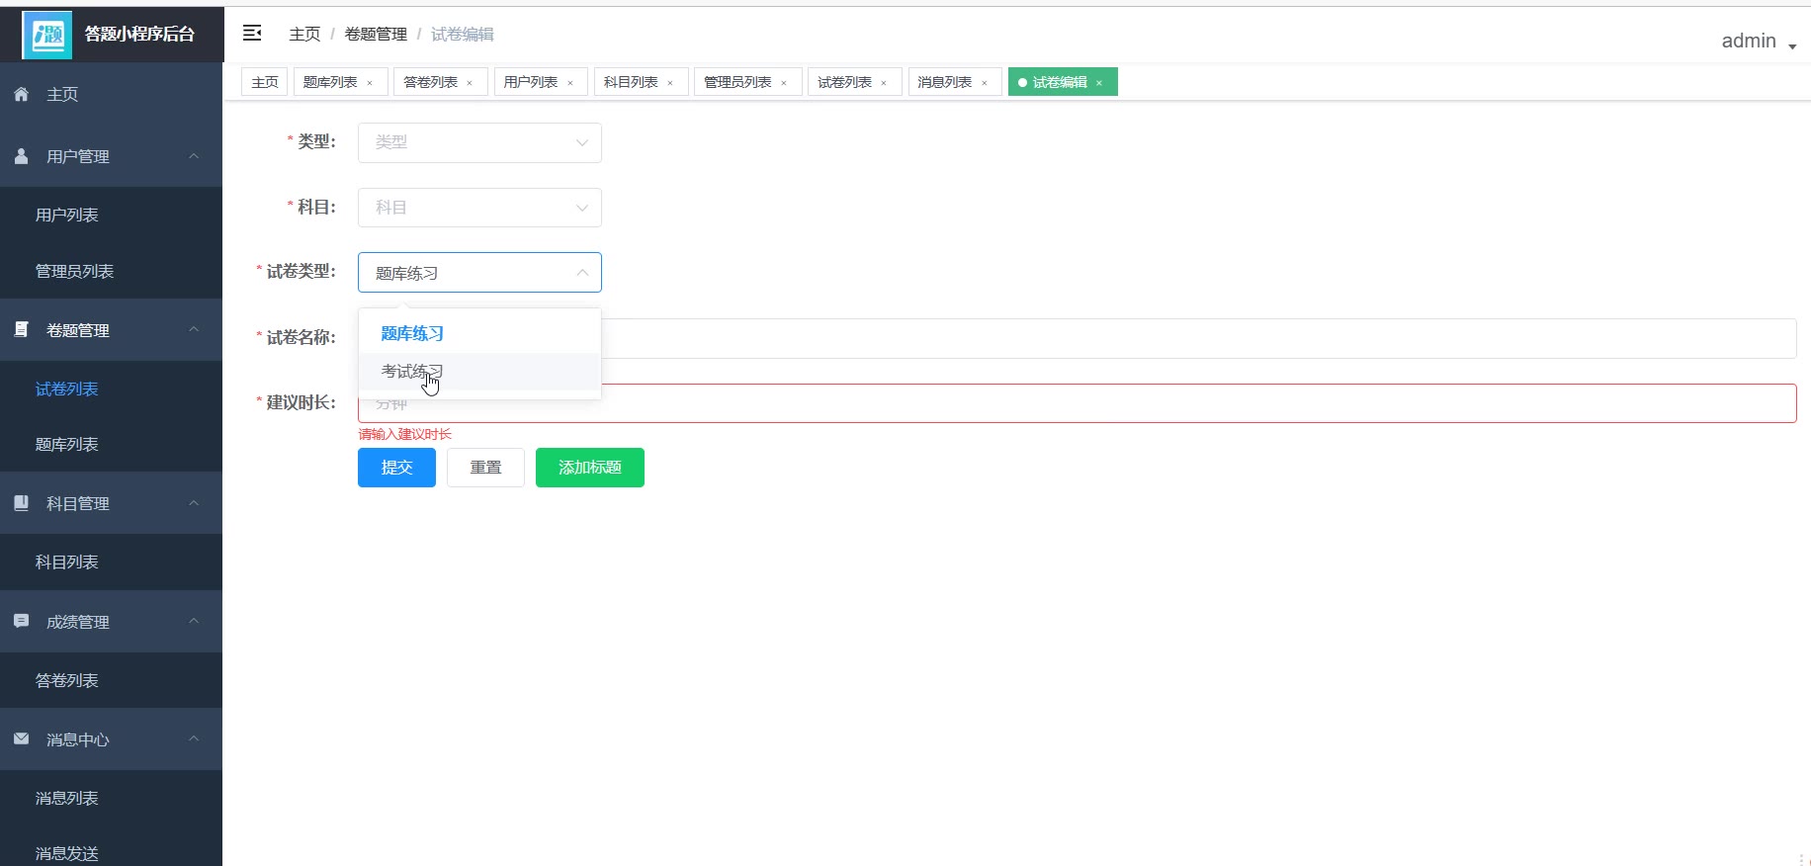Toggle the sidebar collapse hamburger icon
Image resolution: width=1811 pixels, height=866 pixels.
(x=252, y=34)
